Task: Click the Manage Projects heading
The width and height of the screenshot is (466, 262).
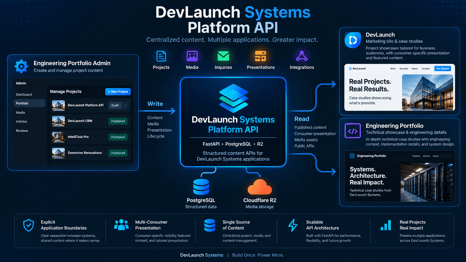Action: [x=66, y=92]
